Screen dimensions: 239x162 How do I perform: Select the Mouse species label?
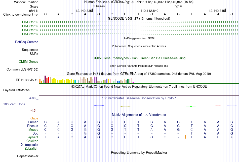(33, 129)
